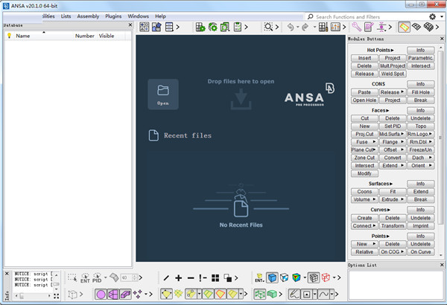The height and width of the screenshot is (305, 447).
Task: Open the Lists menu
Action: (66, 16)
